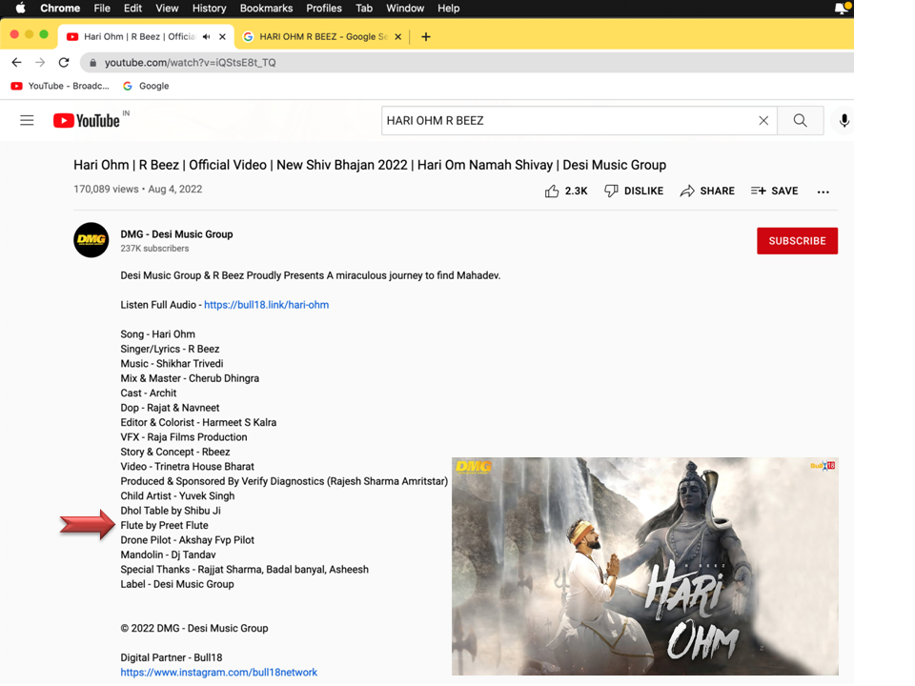Go back using browser back arrow

16,63
